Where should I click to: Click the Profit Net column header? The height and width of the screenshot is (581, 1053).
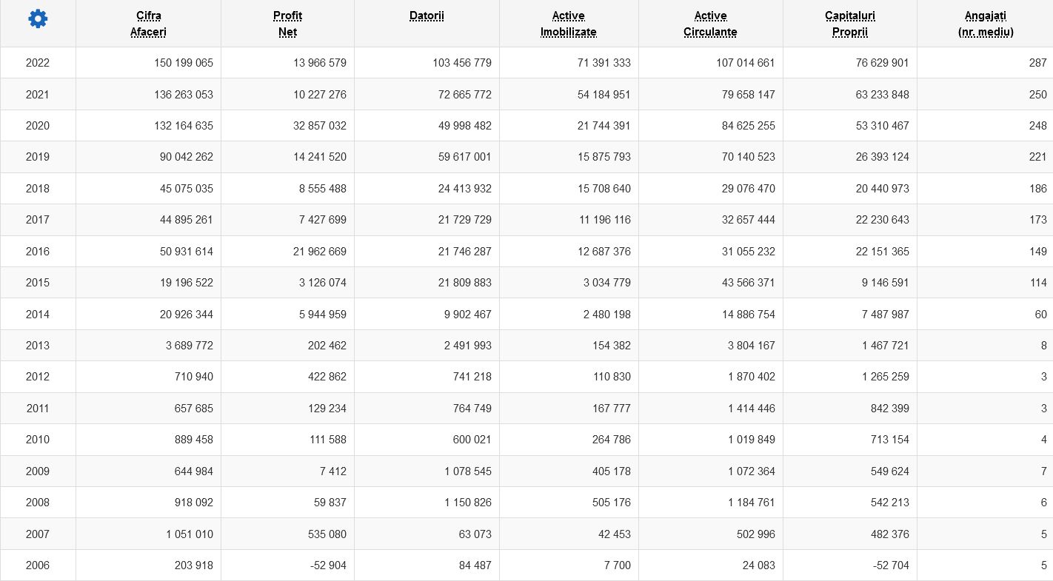(x=287, y=24)
